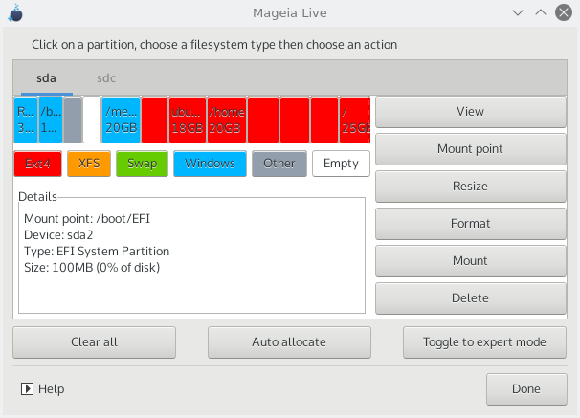The height and width of the screenshot is (418, 580).
Task: Select the /me... 20GB blue partition
Action: (x=122, y=120)
